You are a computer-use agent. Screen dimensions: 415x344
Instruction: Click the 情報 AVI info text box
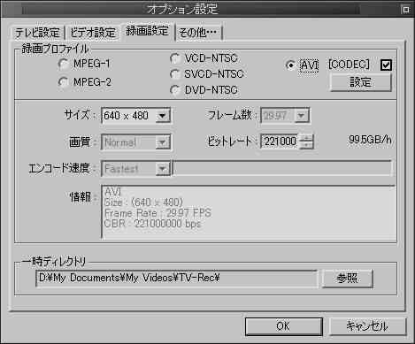tap(249, 211)
